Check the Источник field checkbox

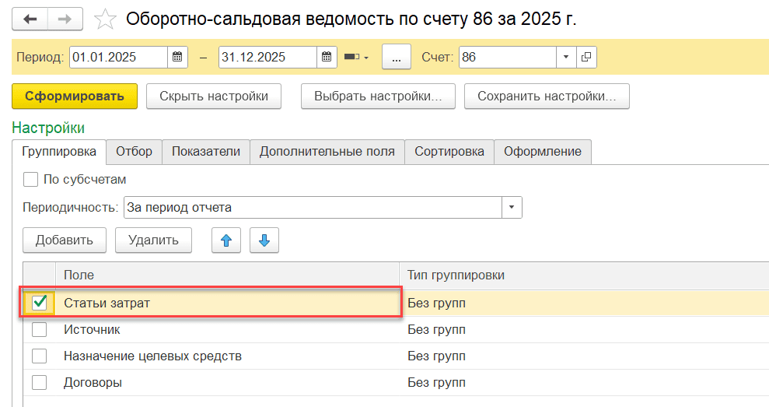pos(40,330)
